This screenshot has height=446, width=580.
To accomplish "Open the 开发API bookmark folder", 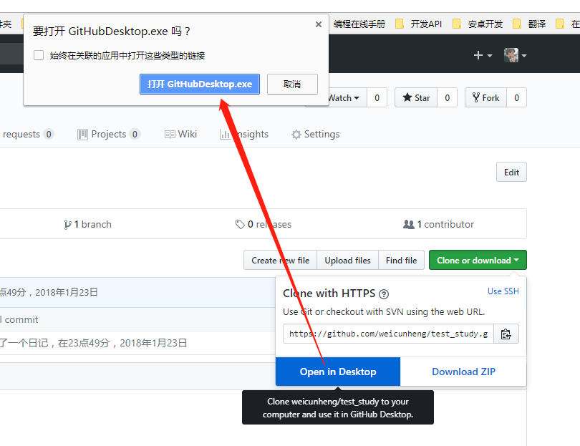I will click(419, 24).
